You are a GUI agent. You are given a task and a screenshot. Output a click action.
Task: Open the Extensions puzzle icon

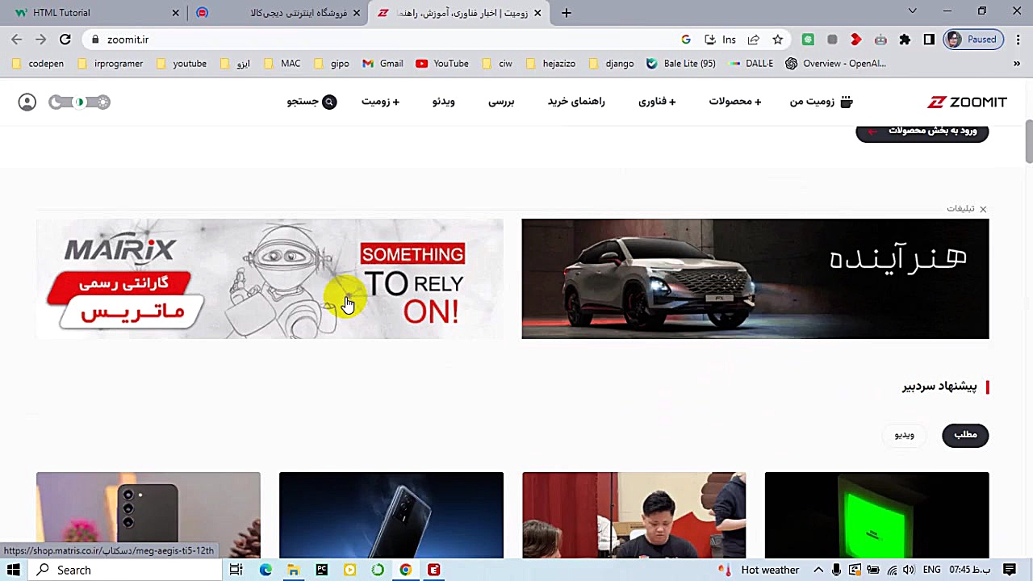point(905,40)
